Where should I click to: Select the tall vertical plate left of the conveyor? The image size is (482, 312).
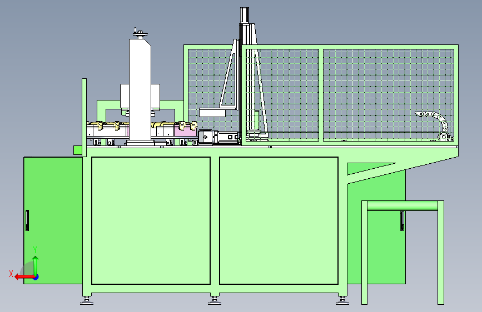click(x=85, y=118)
